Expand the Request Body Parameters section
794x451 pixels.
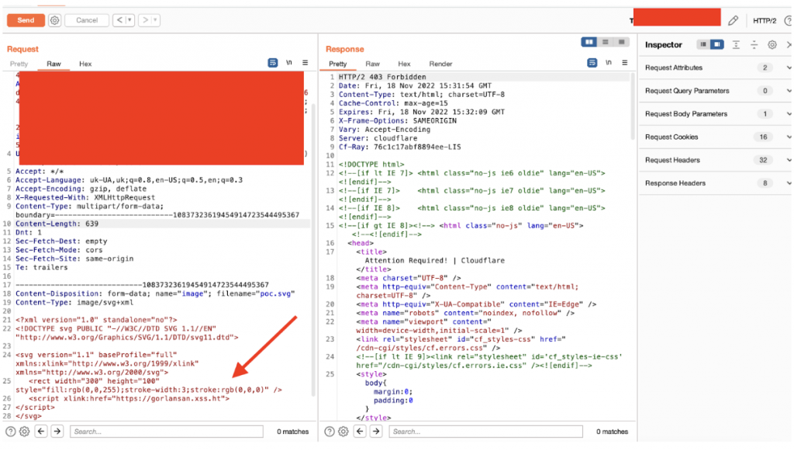pyautogui.click(x=716, y=114)
